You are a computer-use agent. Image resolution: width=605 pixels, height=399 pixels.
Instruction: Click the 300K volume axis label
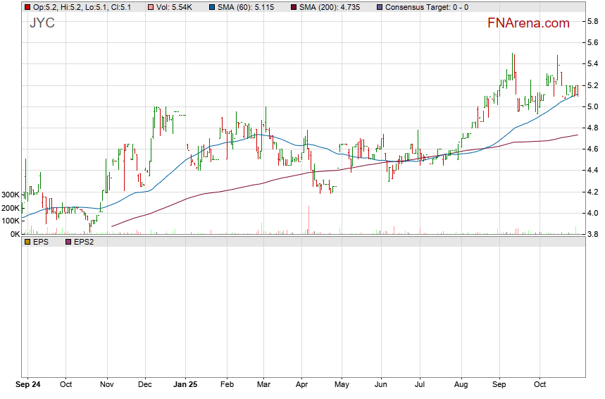point(11,195)
